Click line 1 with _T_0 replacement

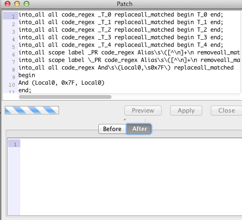(121, 15)
